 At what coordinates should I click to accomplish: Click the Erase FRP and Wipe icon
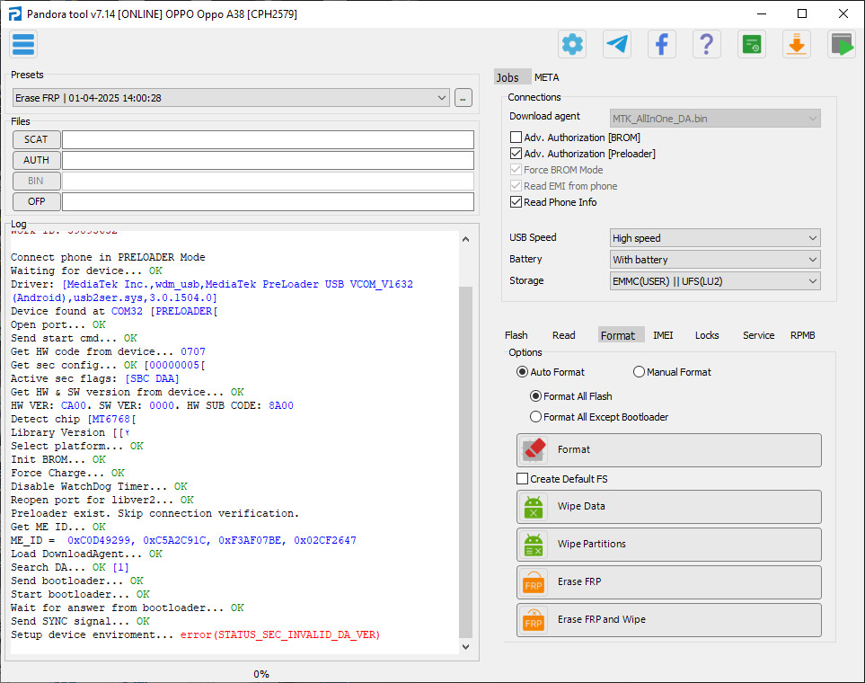534,620
